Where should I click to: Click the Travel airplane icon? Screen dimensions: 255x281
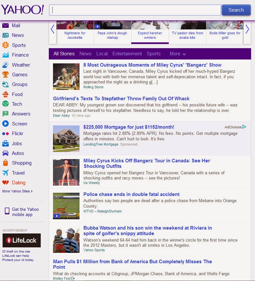(5, 173)
